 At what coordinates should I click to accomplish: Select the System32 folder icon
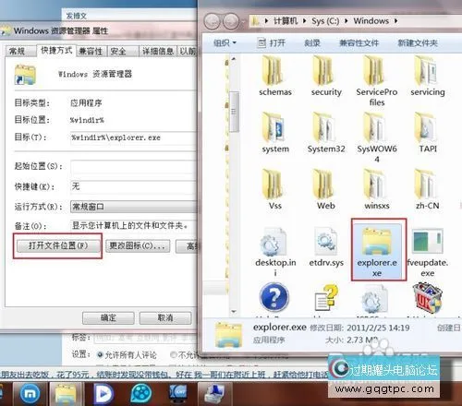pos(323,128)
